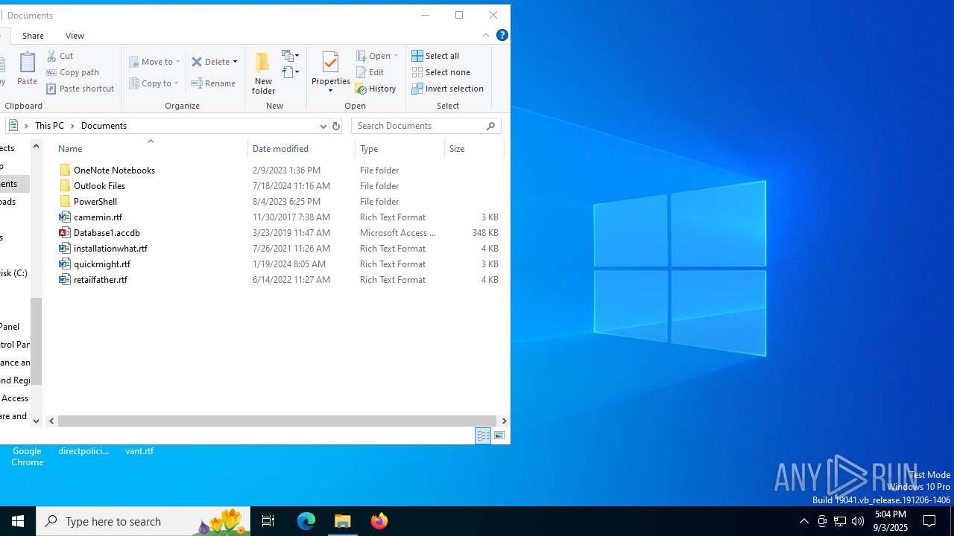Image resolution: width=954 pixels, height=536 pixels.
Task: Expand the Delete options arrow
Action: (x=235, y=62)
